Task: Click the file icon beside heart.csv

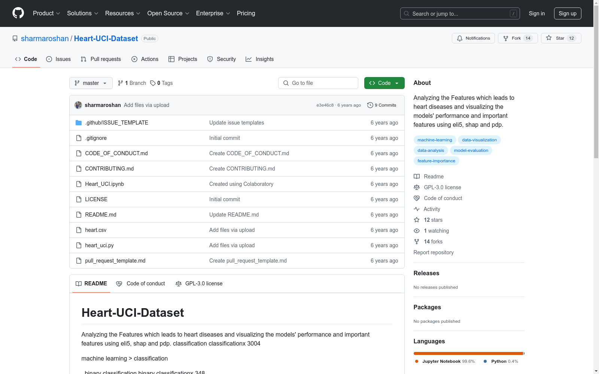Action: (79, 230)
